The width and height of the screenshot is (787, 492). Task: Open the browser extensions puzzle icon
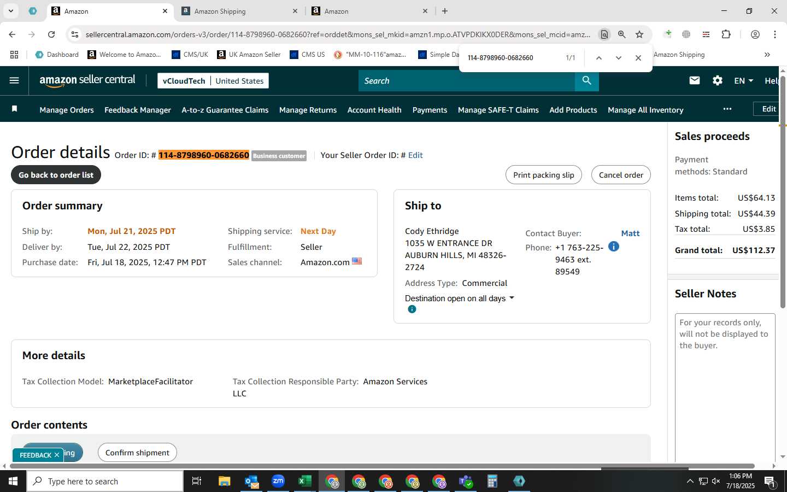point(726,34)
